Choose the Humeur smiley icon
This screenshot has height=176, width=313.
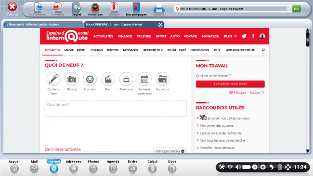point(90,79)
